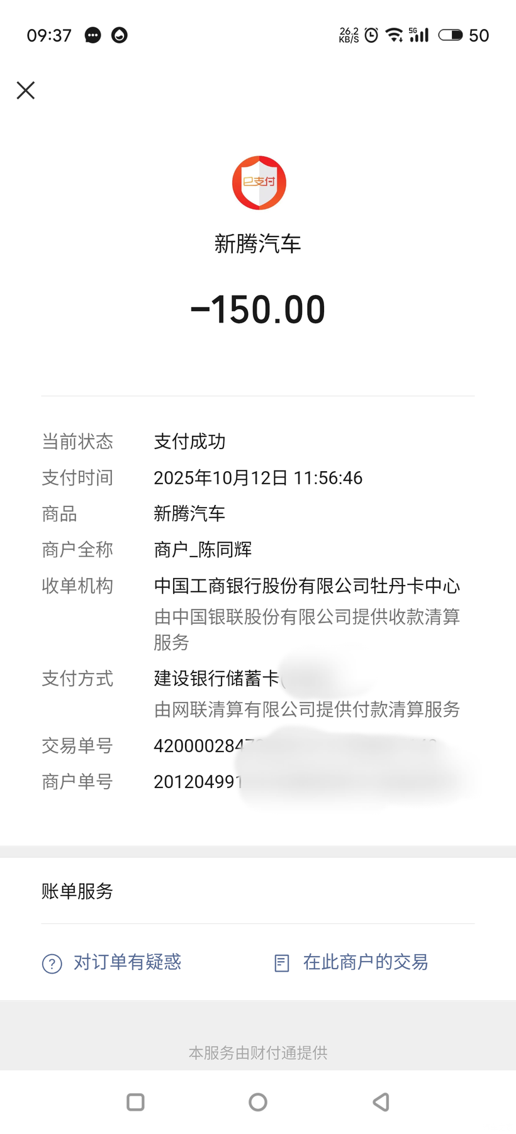Tap the Wi-Fi status icon
Viewport: 516px width, 1134px height.
click(x=394, y=35)
